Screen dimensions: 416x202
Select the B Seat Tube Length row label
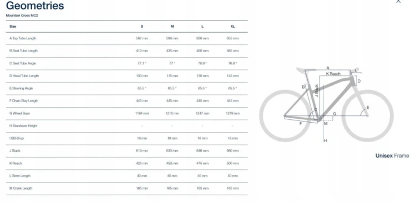coord(23,50)
